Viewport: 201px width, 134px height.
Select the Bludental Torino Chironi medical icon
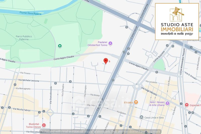[44, 125]
